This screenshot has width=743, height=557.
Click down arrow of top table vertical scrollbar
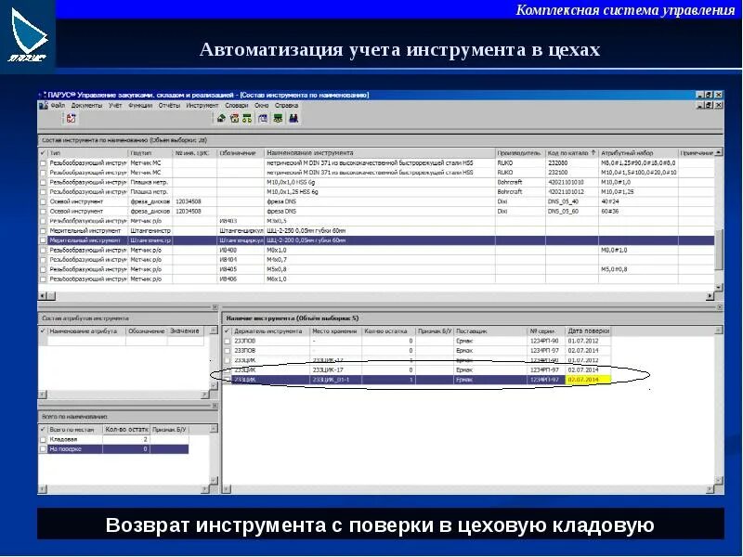coord(719,288)
